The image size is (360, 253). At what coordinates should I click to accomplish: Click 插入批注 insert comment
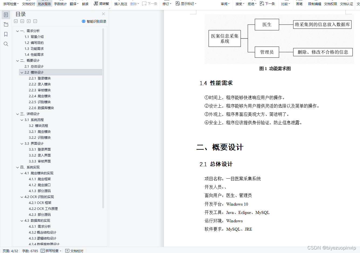pyautogui.click(x=121, y=4)
